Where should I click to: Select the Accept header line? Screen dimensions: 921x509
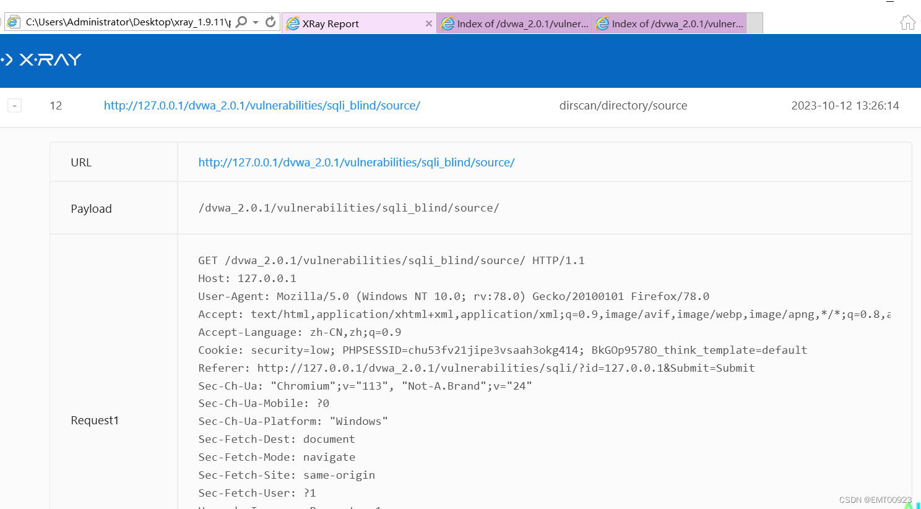pyautogui.click(x=545, y=314)
